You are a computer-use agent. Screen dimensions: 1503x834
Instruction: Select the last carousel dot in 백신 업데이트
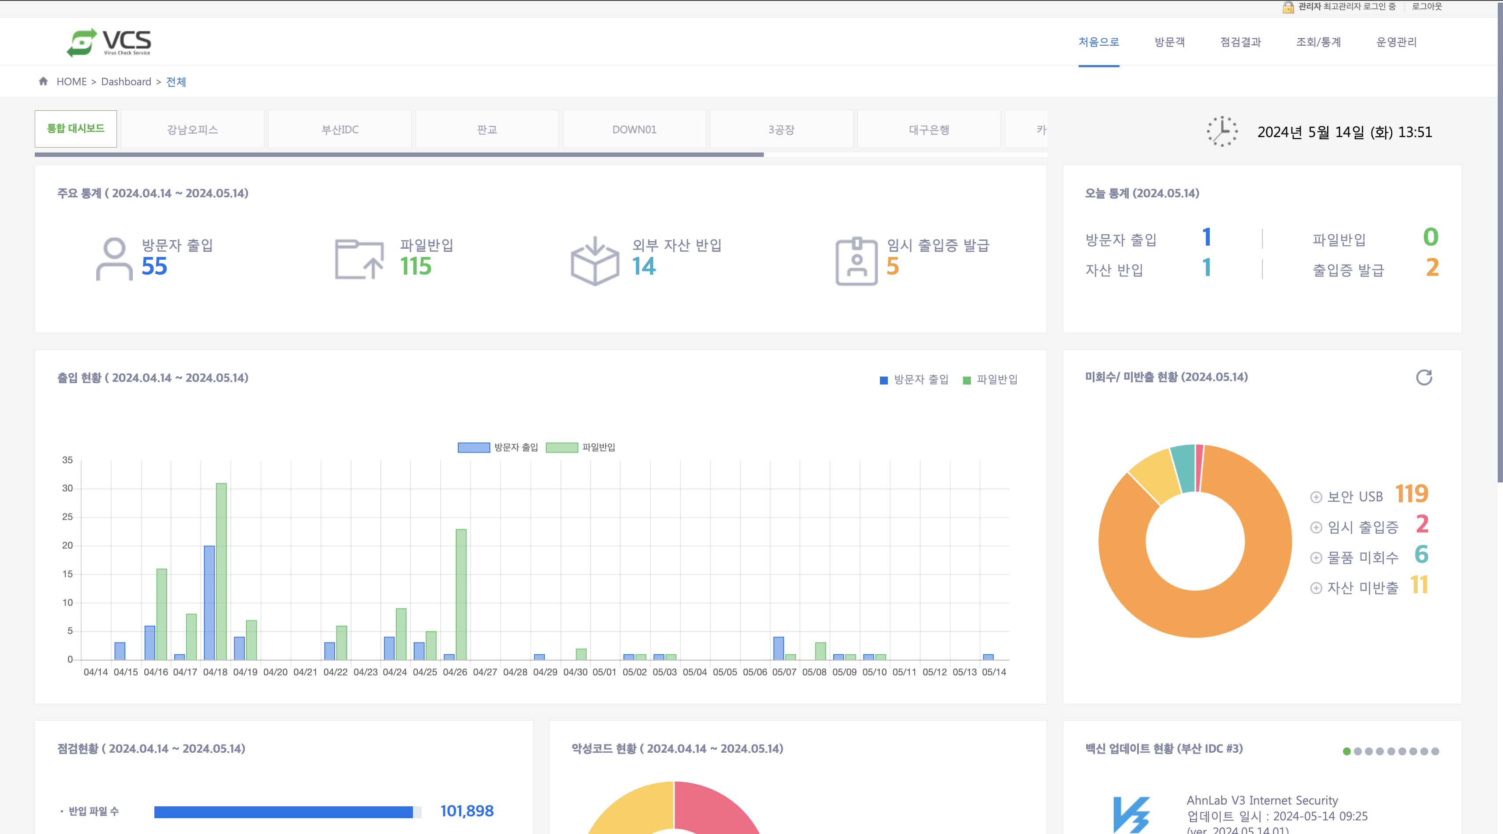coord(1435,751)
